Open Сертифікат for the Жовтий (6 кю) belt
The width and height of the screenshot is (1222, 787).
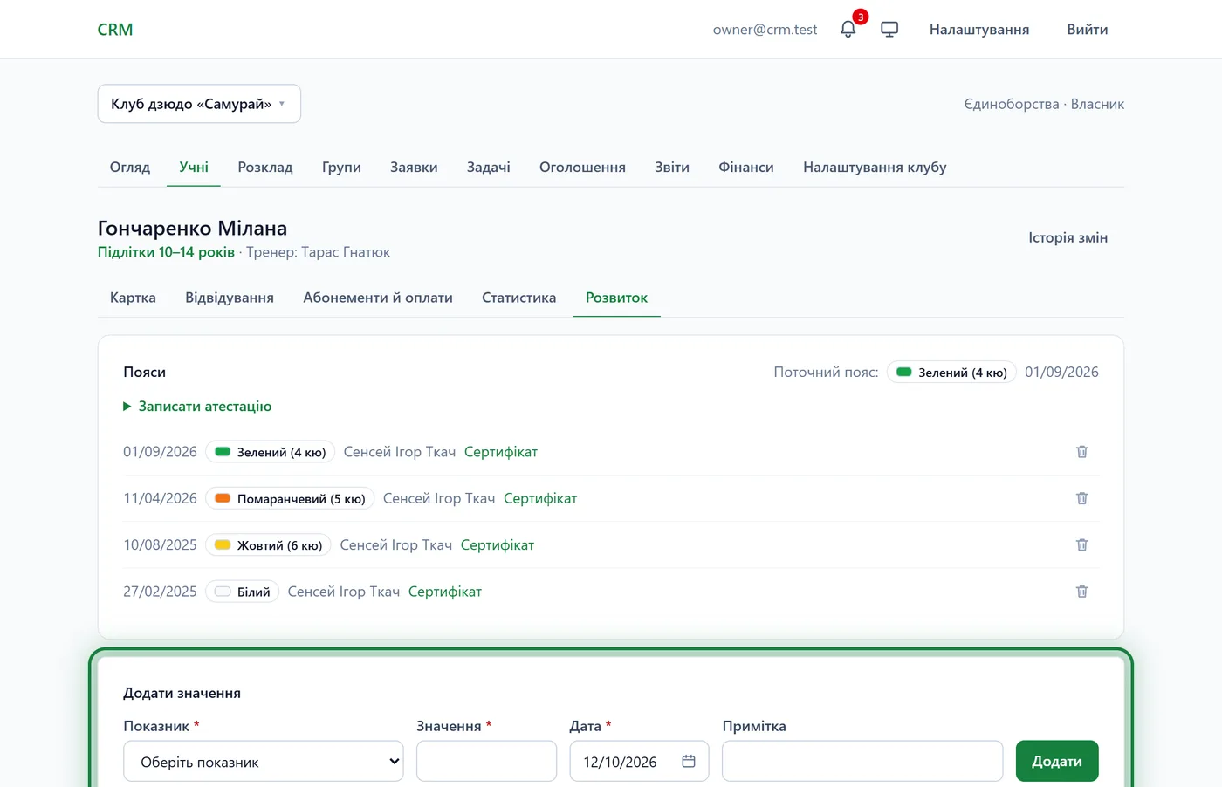click(498, 545)
